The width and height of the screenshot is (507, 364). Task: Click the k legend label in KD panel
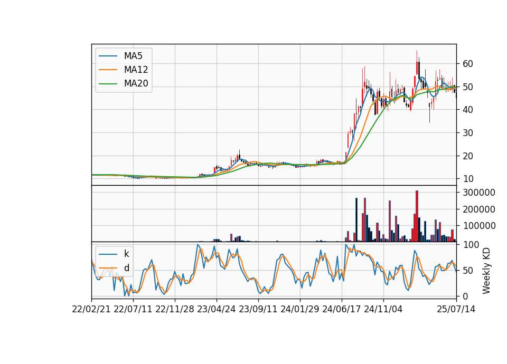[126, 254]
